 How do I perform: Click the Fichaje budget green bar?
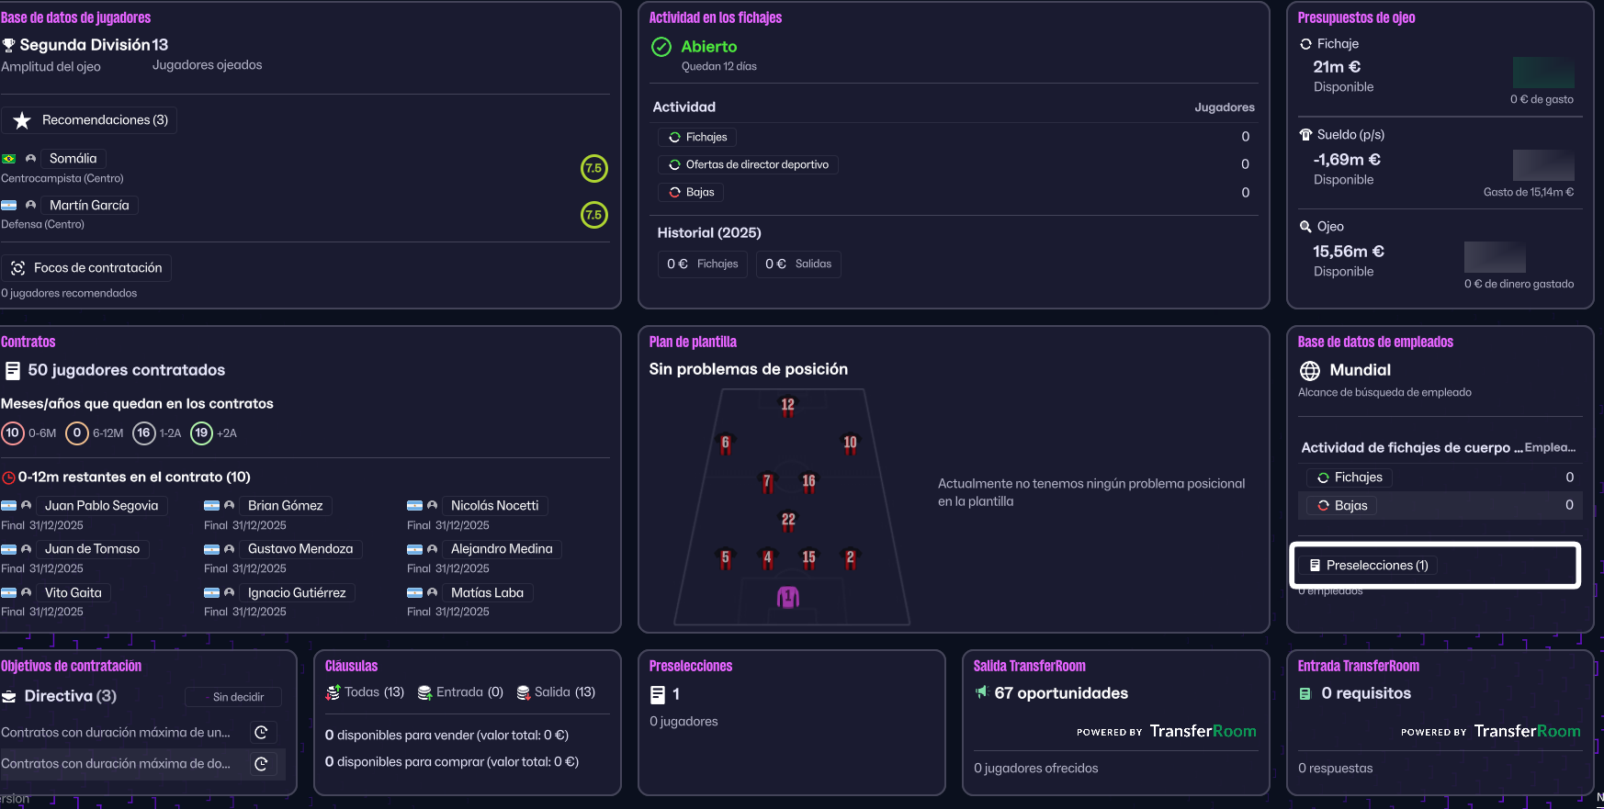[1543, 73]
